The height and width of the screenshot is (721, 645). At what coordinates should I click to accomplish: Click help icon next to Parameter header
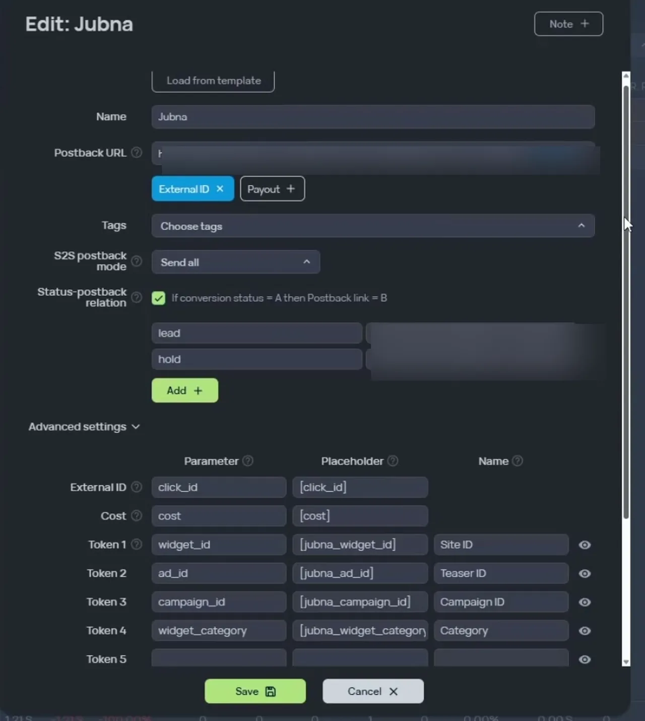point(248,461)
